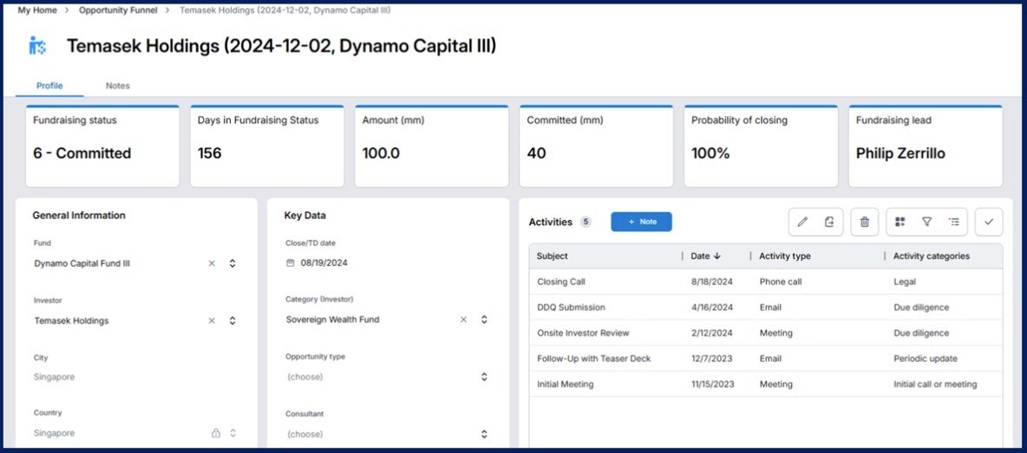
Task: Click the calendar icon for Close/TD date
Action: click(x=291, y=262)
